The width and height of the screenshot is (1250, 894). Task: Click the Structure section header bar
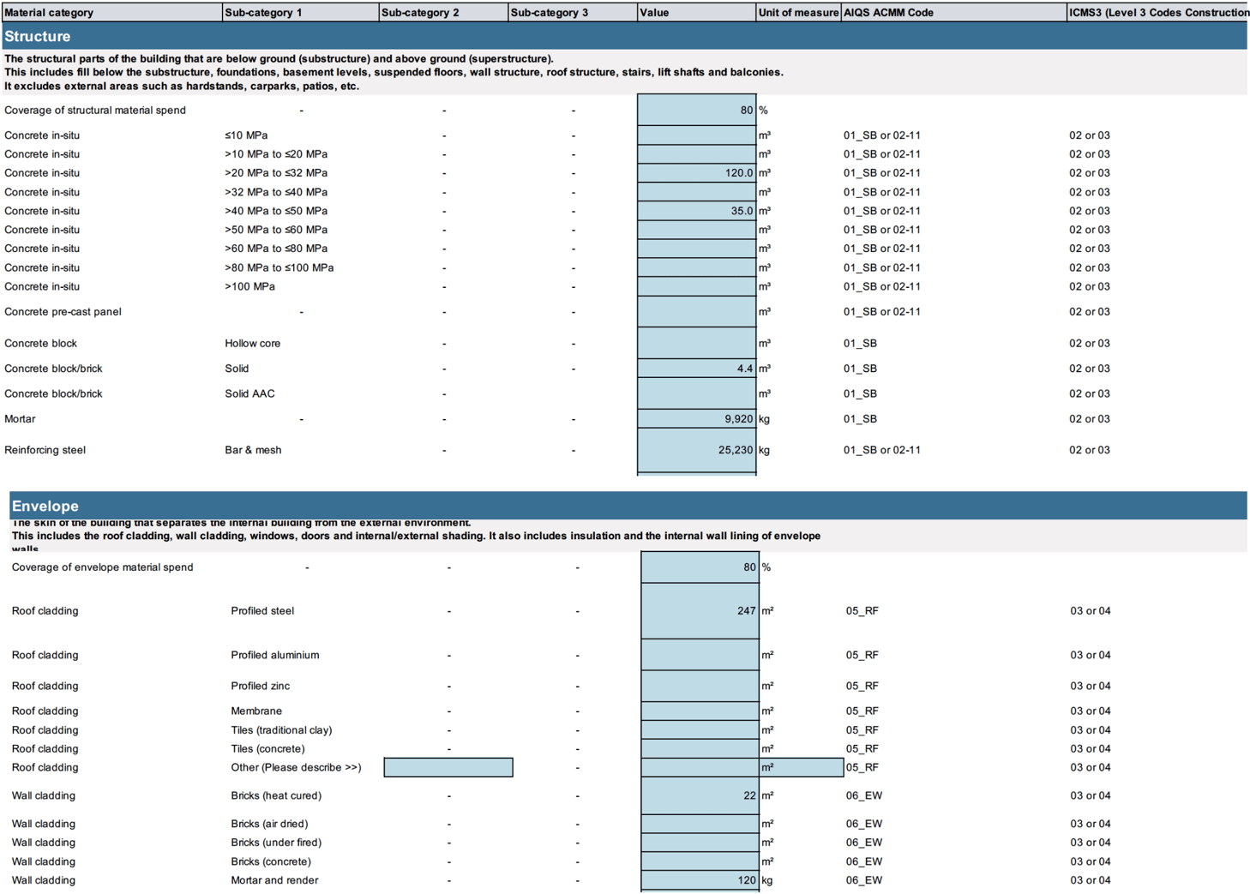click(x=624, y=36)
